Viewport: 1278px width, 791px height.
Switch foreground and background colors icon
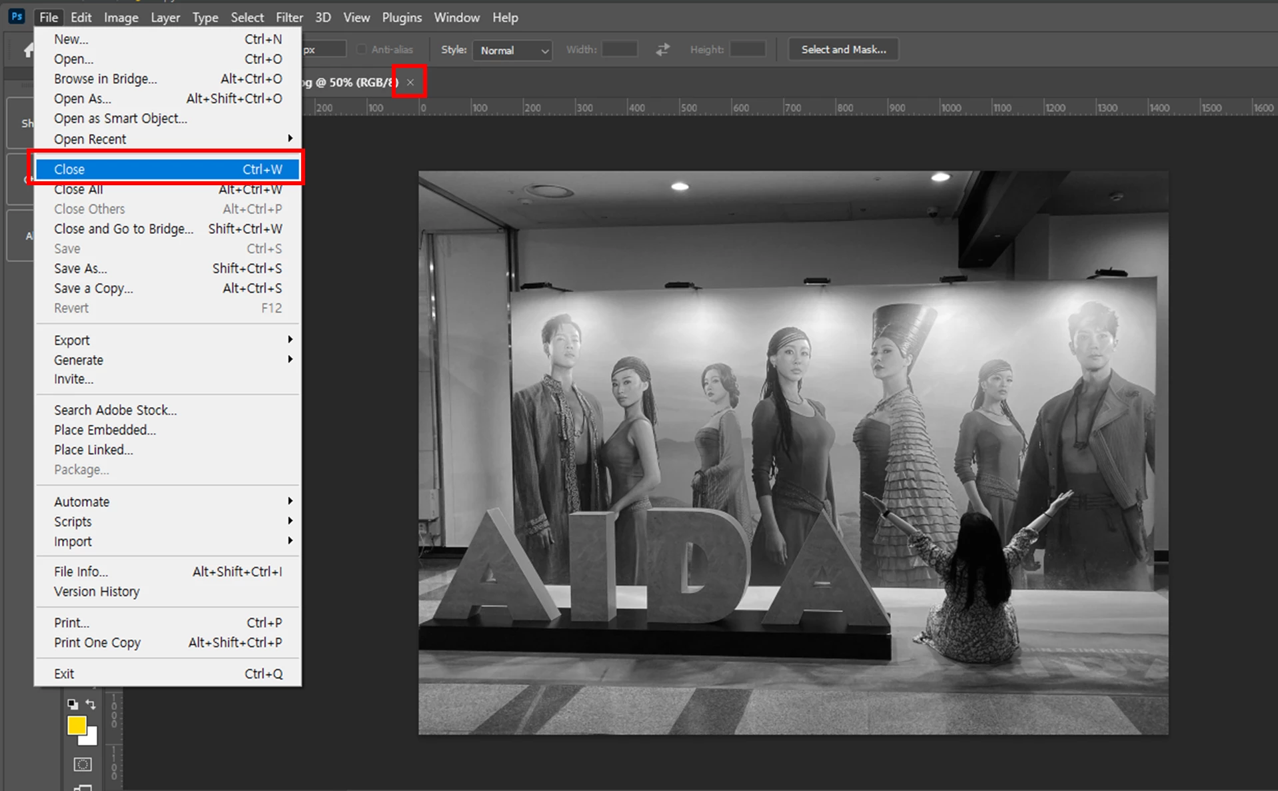pyautogui.click(x=91, y=704)
